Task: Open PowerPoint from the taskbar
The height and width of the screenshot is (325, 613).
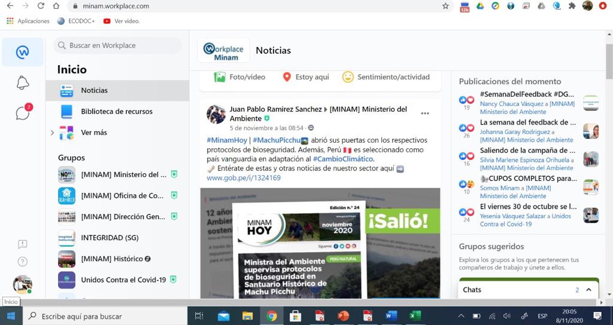Action: [343, 316]
